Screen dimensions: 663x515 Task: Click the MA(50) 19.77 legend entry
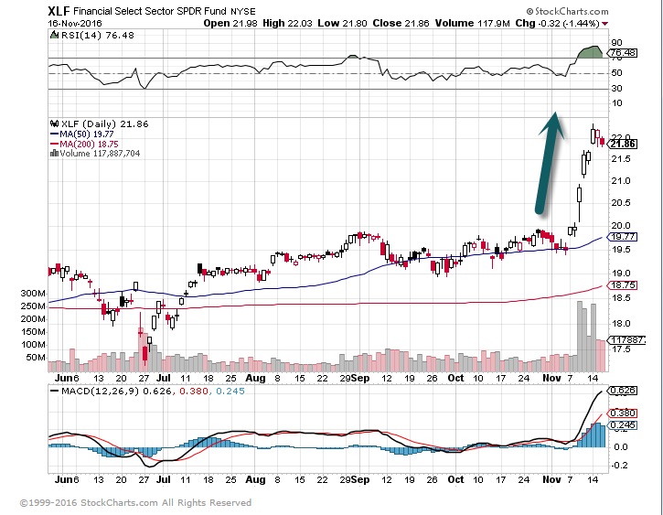(87, 134)
